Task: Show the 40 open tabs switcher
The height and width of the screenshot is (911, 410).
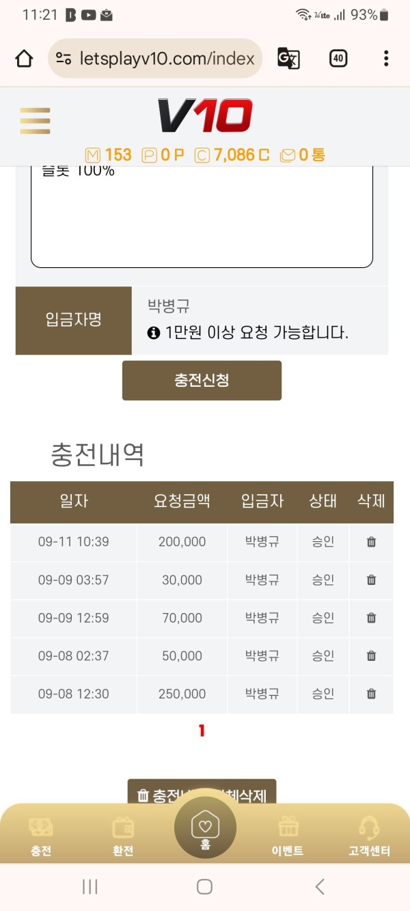Action: coord(338,59)
